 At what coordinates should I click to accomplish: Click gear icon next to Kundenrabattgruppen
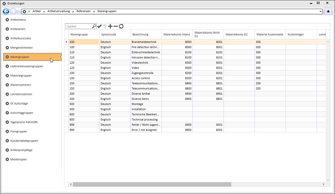point(7,141)
